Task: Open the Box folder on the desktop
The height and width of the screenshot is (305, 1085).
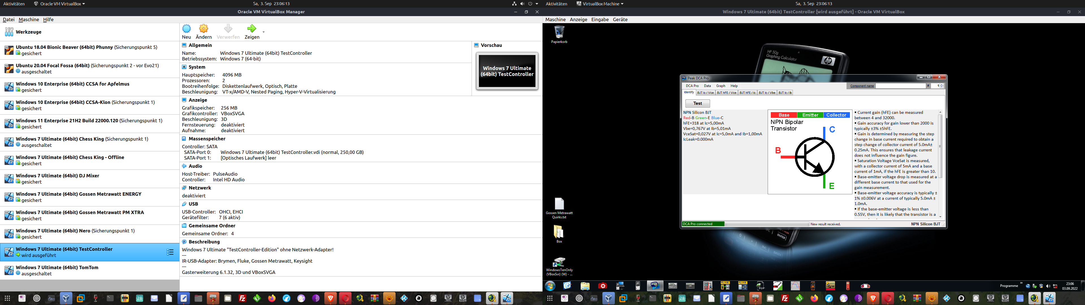Action: pos(559,232)
